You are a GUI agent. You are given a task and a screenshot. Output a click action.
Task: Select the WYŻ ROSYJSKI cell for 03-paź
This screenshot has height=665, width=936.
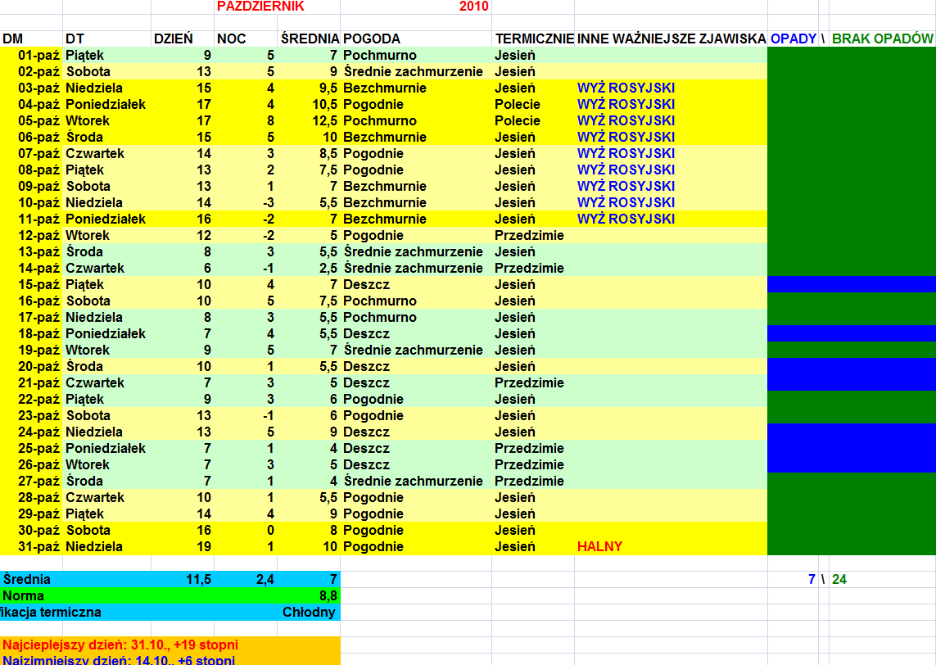[x=626, y=88]
